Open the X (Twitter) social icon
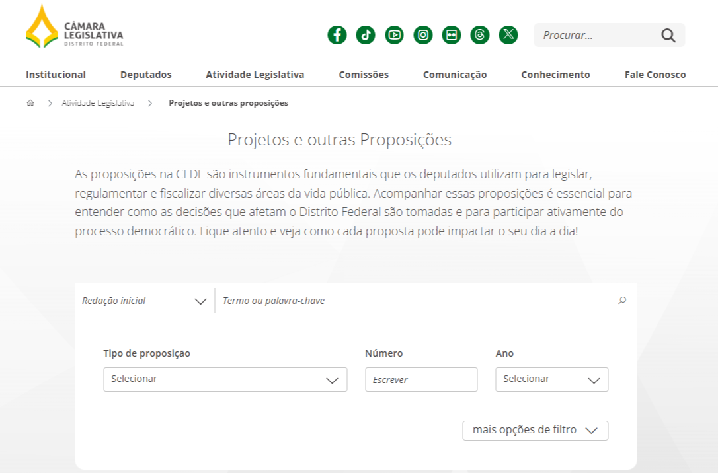Image resolution: width=718 pixels, height=473 pixels. pyautogui.click(x=508, y=35)
